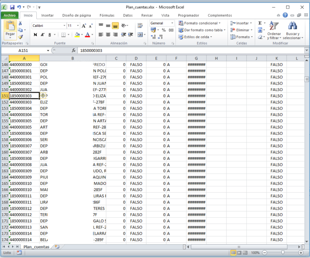Apply bold formatting with N button
The height and width of the screenshot is (258, 310).
36,35
